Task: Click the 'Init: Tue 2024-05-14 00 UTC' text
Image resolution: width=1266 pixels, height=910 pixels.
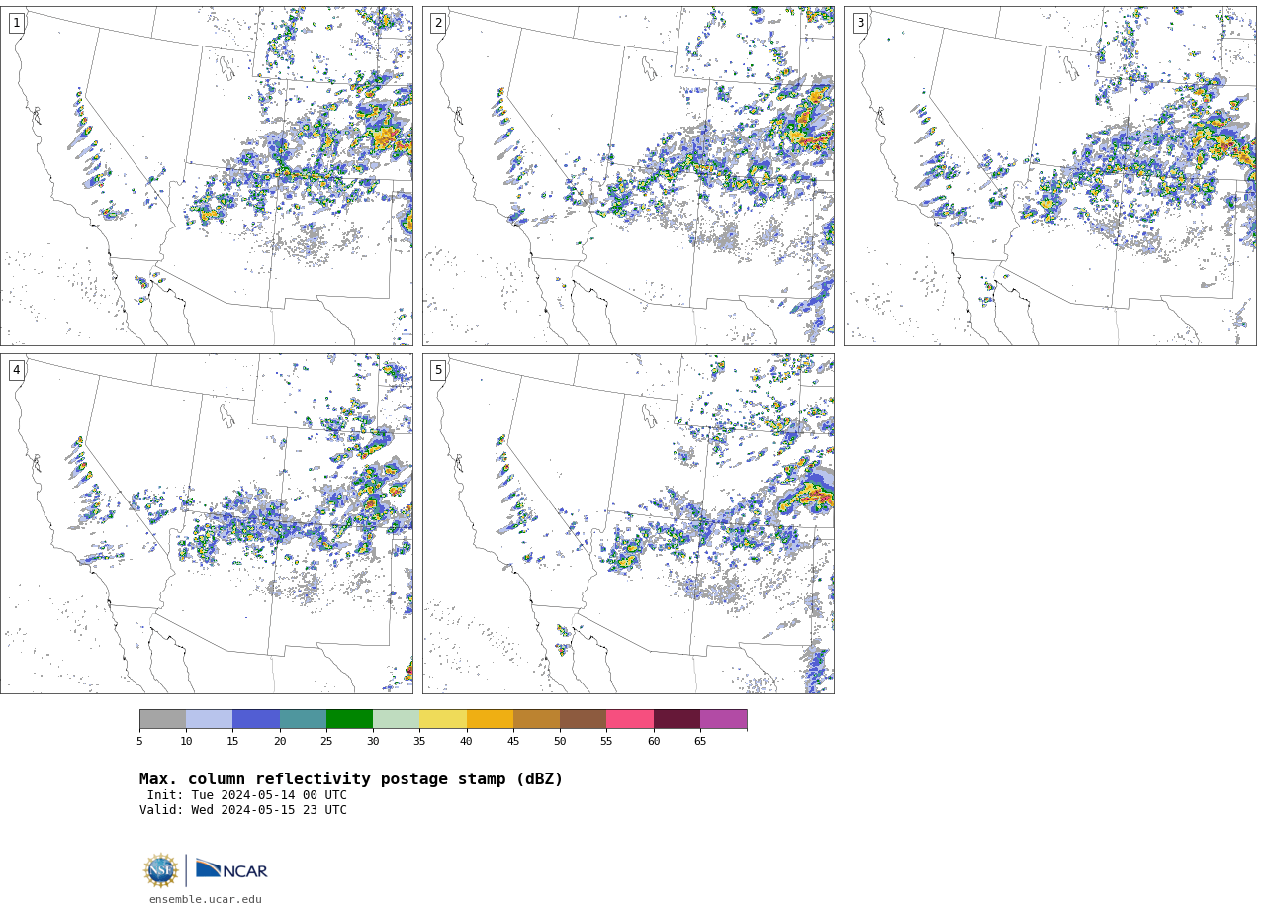Action: tap(247, 795)
